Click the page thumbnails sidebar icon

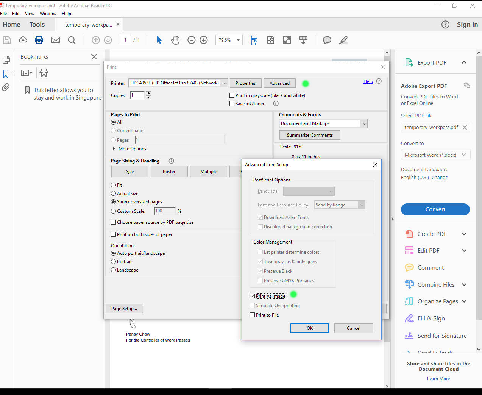[x=6, y=60]
